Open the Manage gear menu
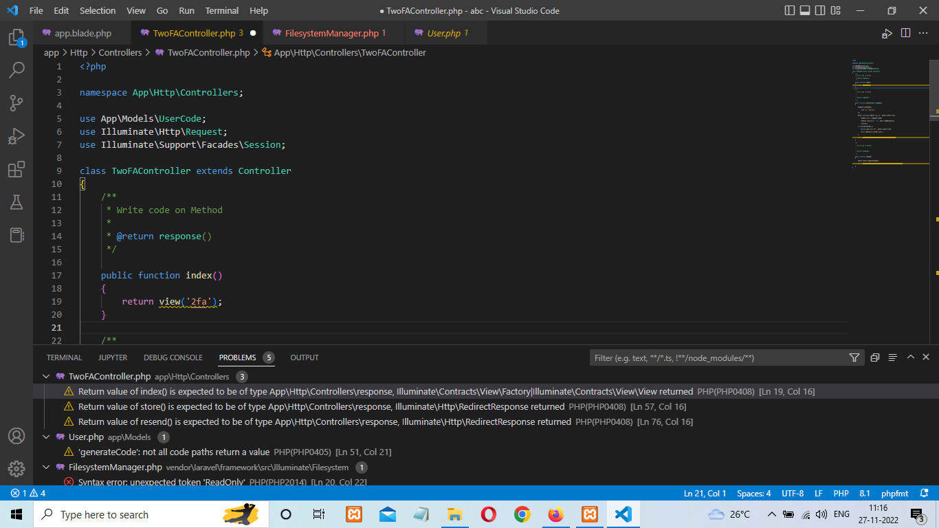939x528 pixels. click(x=16, y=469)
